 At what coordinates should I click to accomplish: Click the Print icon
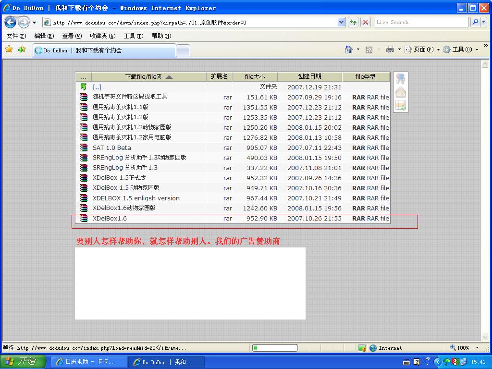point(390,49)
